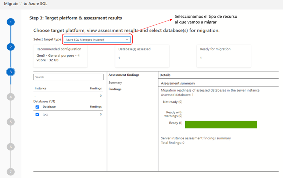283x178 pixels.
Task: Click tpcc findings count 0
Action: pyautogui.click(x=101, y=114)
